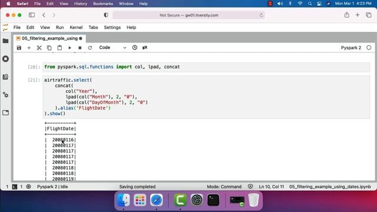
Task: Click output value 20080119
Action: point(63,179)
